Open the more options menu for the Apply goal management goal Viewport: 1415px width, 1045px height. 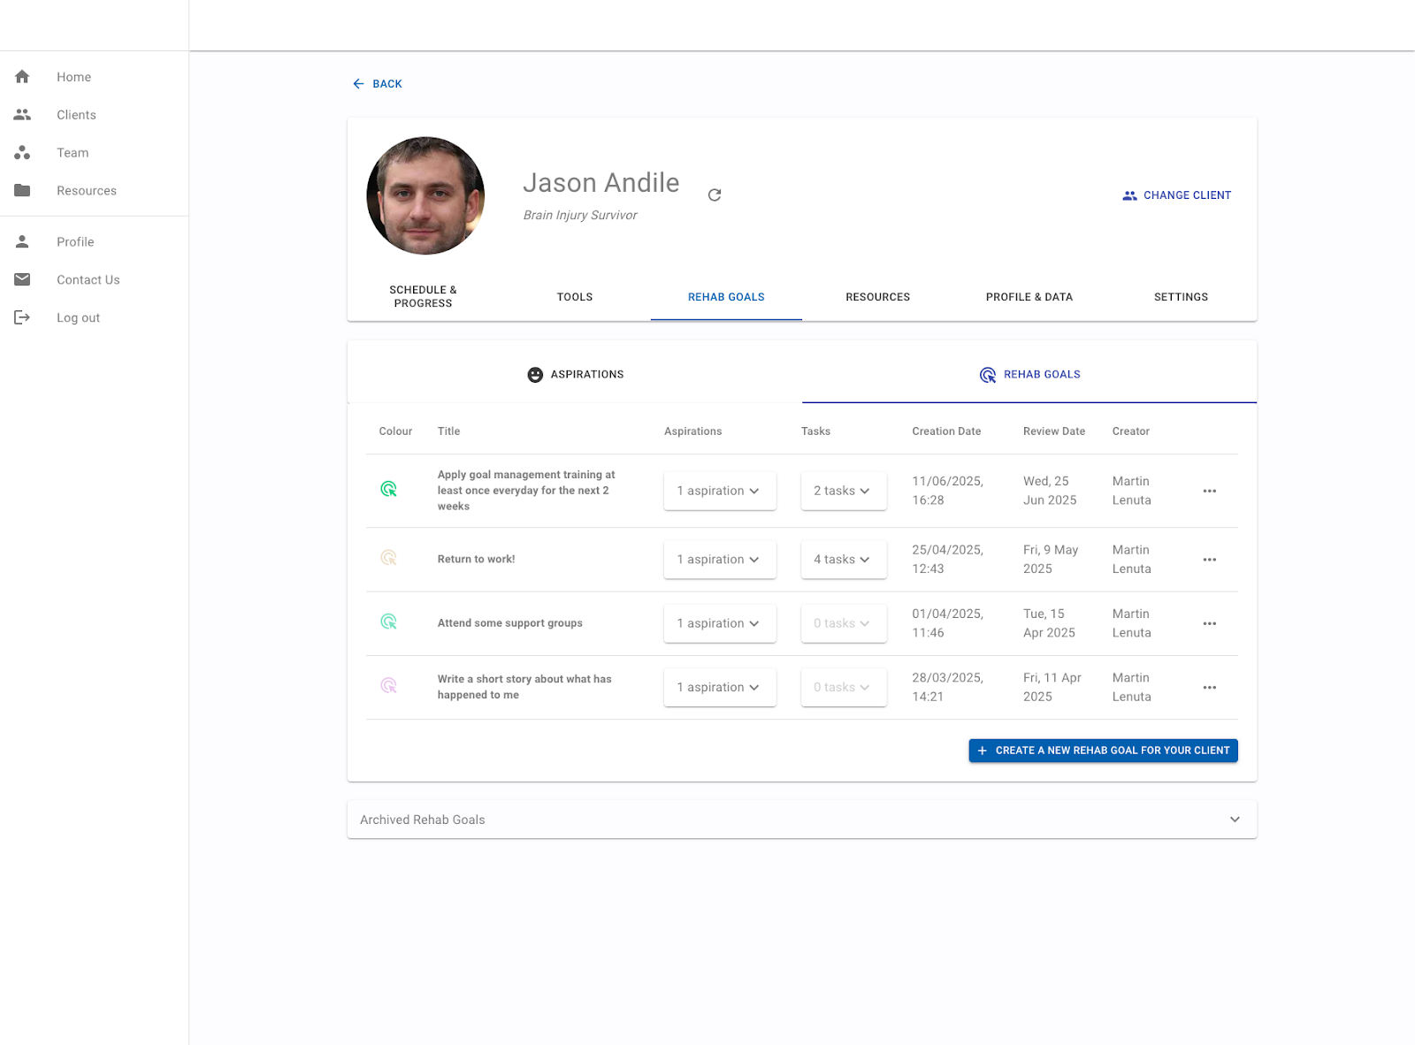1210,491
